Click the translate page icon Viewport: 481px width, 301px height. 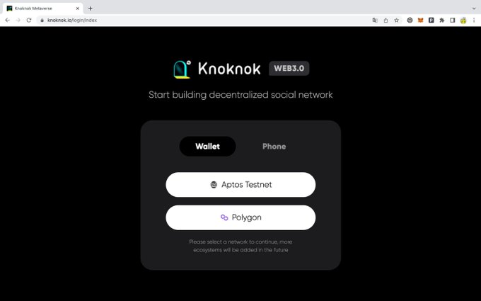375,21
